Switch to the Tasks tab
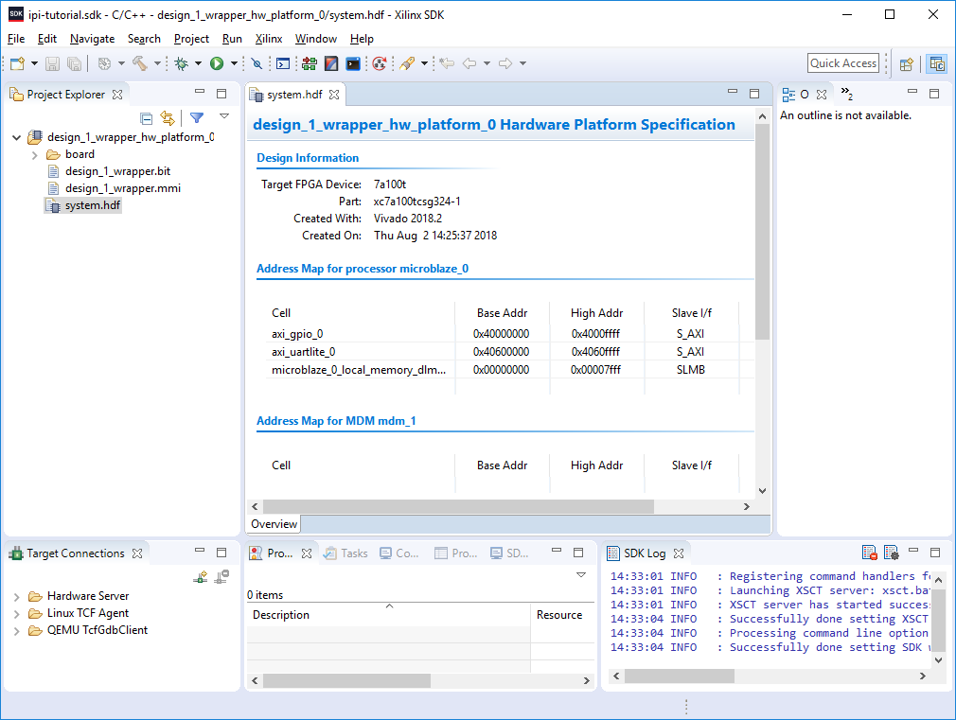 pyautogui.click(x=345, y=553)
